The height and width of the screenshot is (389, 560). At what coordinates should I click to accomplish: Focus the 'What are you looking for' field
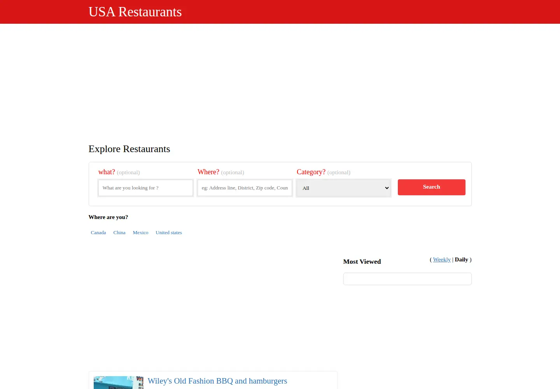point(145,188)
